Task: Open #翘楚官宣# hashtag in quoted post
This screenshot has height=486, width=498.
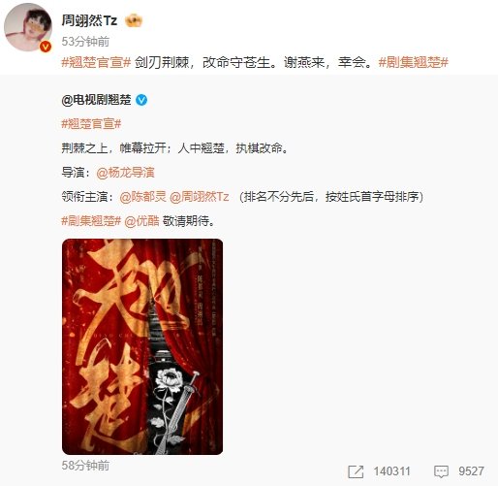Action: [91, 124]
